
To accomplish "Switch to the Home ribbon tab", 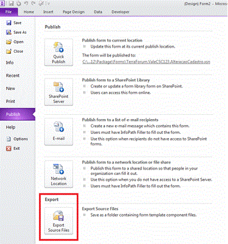I will click(x=28, y=12).
